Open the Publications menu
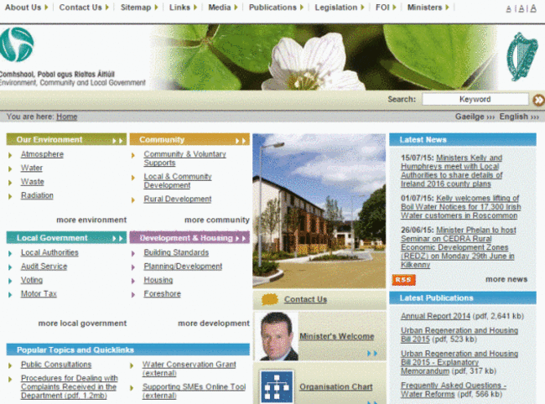545x404 pixels. point(272,8)
